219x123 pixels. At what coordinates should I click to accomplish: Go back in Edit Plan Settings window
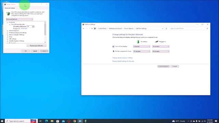[83, 28]
